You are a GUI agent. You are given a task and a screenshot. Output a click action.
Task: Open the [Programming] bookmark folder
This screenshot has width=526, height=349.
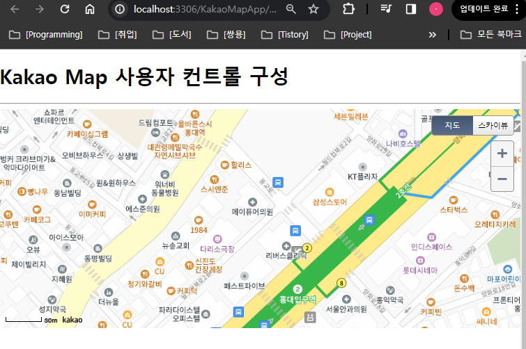pos(45,35)
